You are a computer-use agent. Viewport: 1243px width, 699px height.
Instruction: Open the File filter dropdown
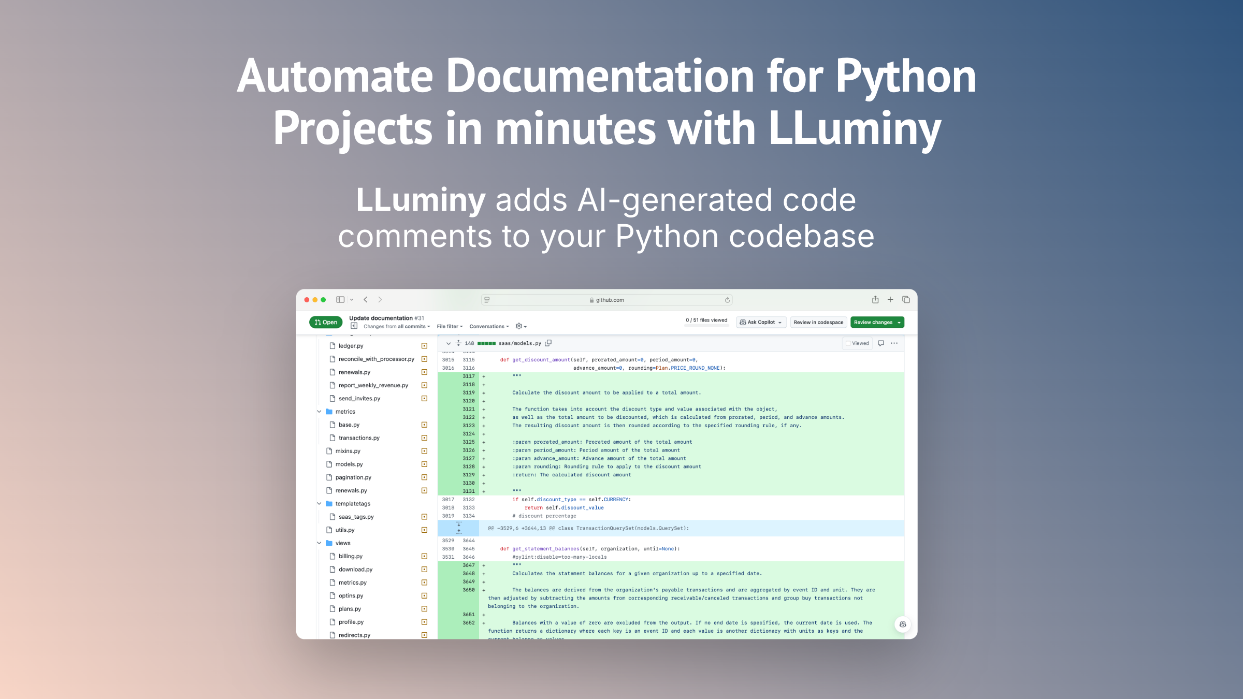[x=450, y=327]
